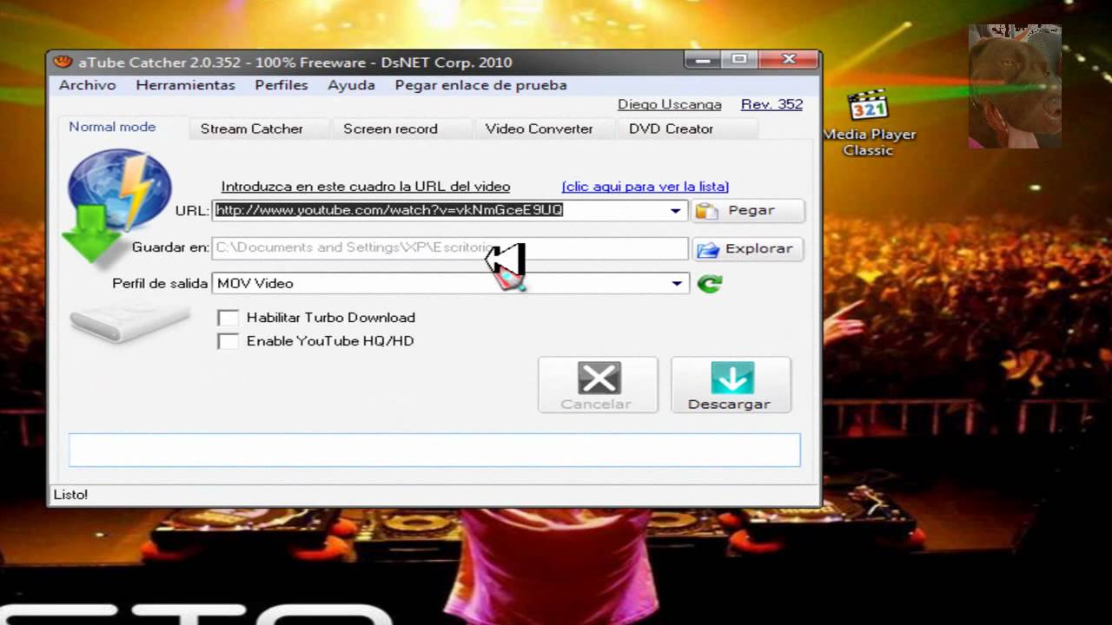Image resolution: width=1112 pixels, height=625 pixels.
Task: Enable the Habilitar Turbo Download checkbox
Action: click(x=228, y=318)
